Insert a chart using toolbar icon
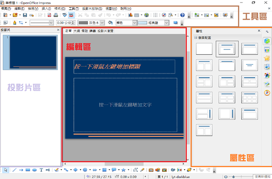Viewport: 272px width, 179px height. click(130, 15)
